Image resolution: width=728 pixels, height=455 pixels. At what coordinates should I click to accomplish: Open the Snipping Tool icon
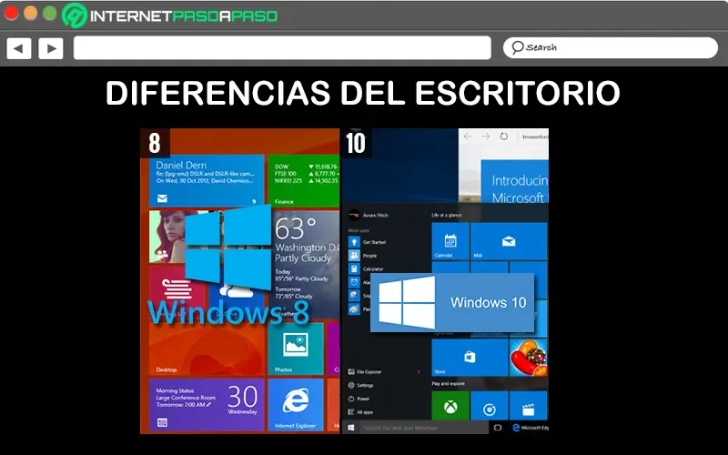[354, 295]
